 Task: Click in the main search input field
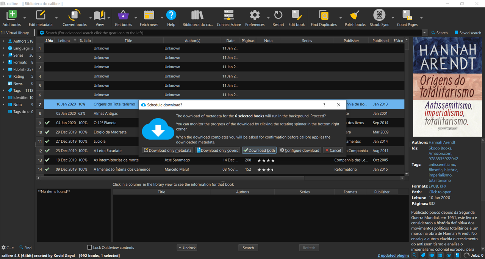tap(233, 33)
